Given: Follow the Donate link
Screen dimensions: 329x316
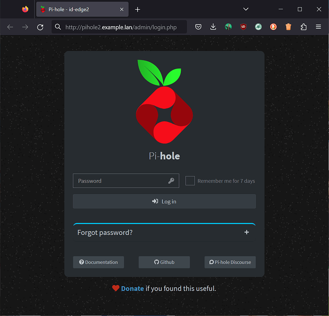Looking at the screenshot, I should [x=132, y=289].
